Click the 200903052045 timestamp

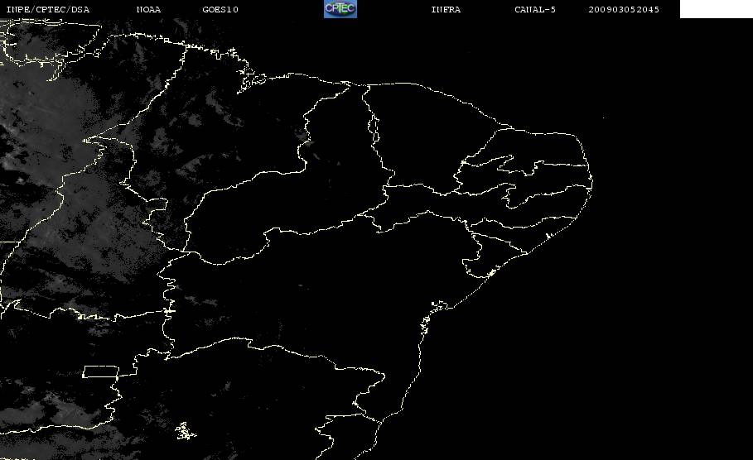(624, 9)
